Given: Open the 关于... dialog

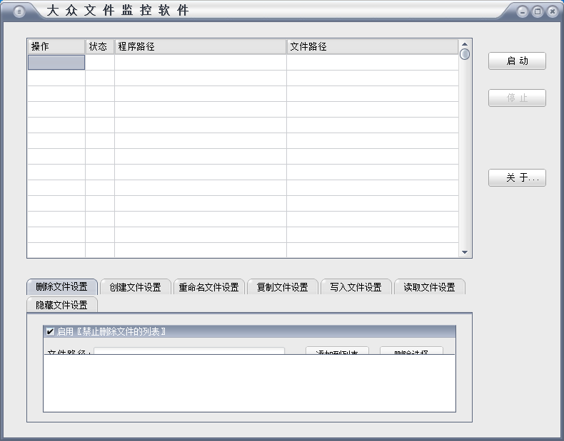Looking at the screenshot, I should click(517, 178).
